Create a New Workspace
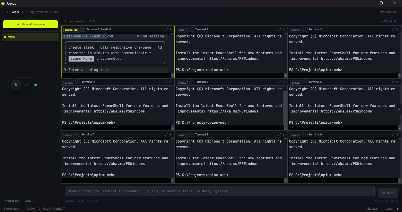Screen dimensions: 402x212 click(30, 24)
